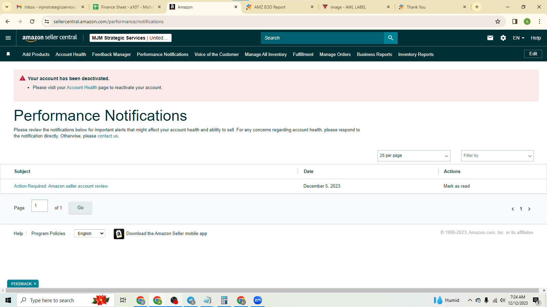Viewport: 547px width, 307px height.
Task: Switch to the Finance Sheet tab
Action: pos(127,7)
